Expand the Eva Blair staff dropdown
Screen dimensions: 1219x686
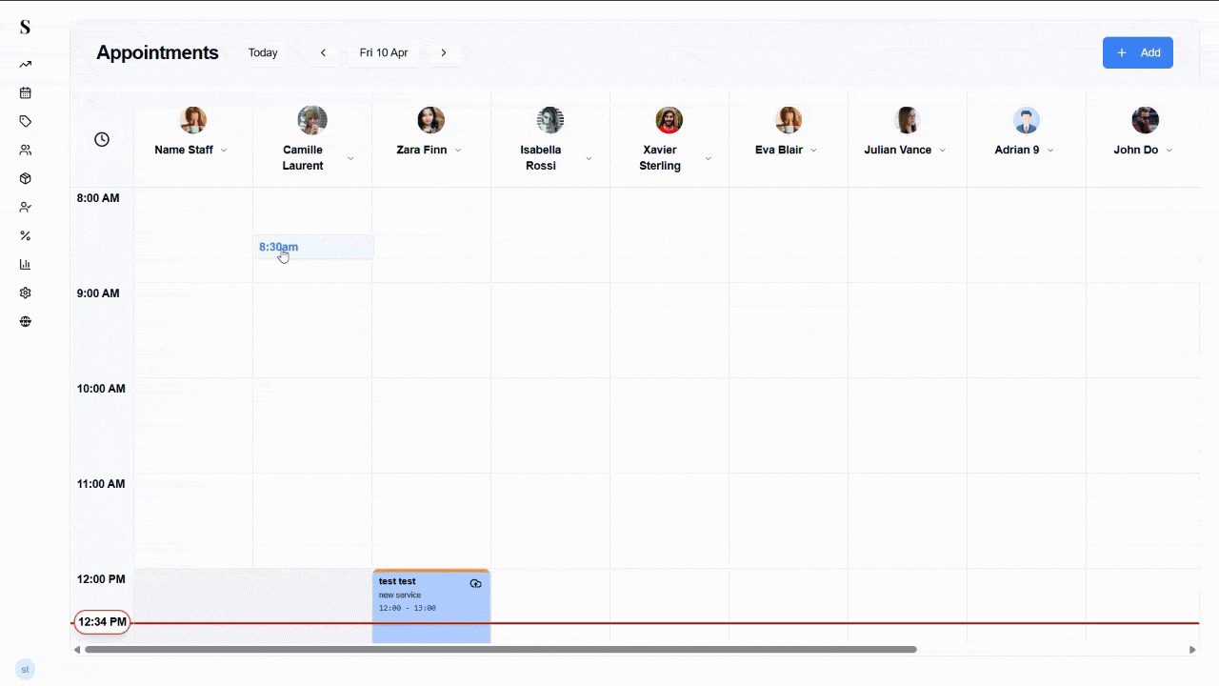coord(813,151)
